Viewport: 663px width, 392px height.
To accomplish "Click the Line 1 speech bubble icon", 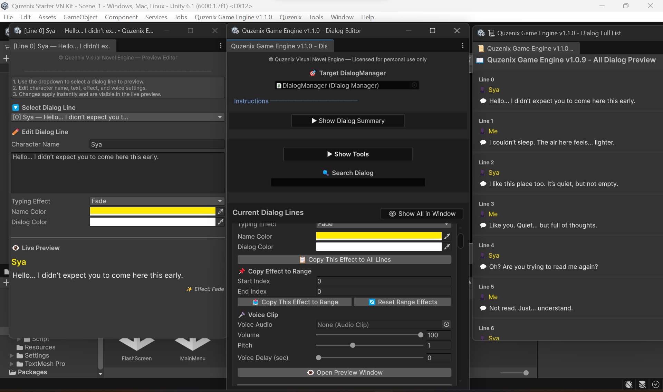I will pos(483,142).
